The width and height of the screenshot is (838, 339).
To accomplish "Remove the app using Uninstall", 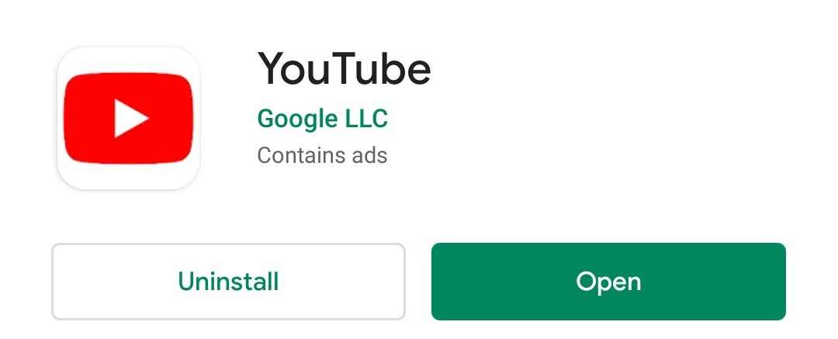I will pos(228,282).
